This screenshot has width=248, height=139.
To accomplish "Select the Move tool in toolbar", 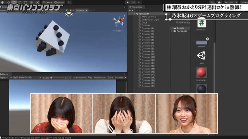I will click(8, 2).
